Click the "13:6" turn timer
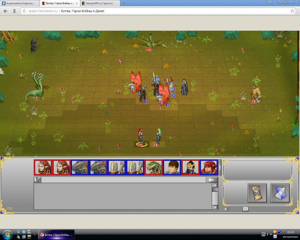Image resolution: width=300 pixels, height=240 pixels. [9, 208]
